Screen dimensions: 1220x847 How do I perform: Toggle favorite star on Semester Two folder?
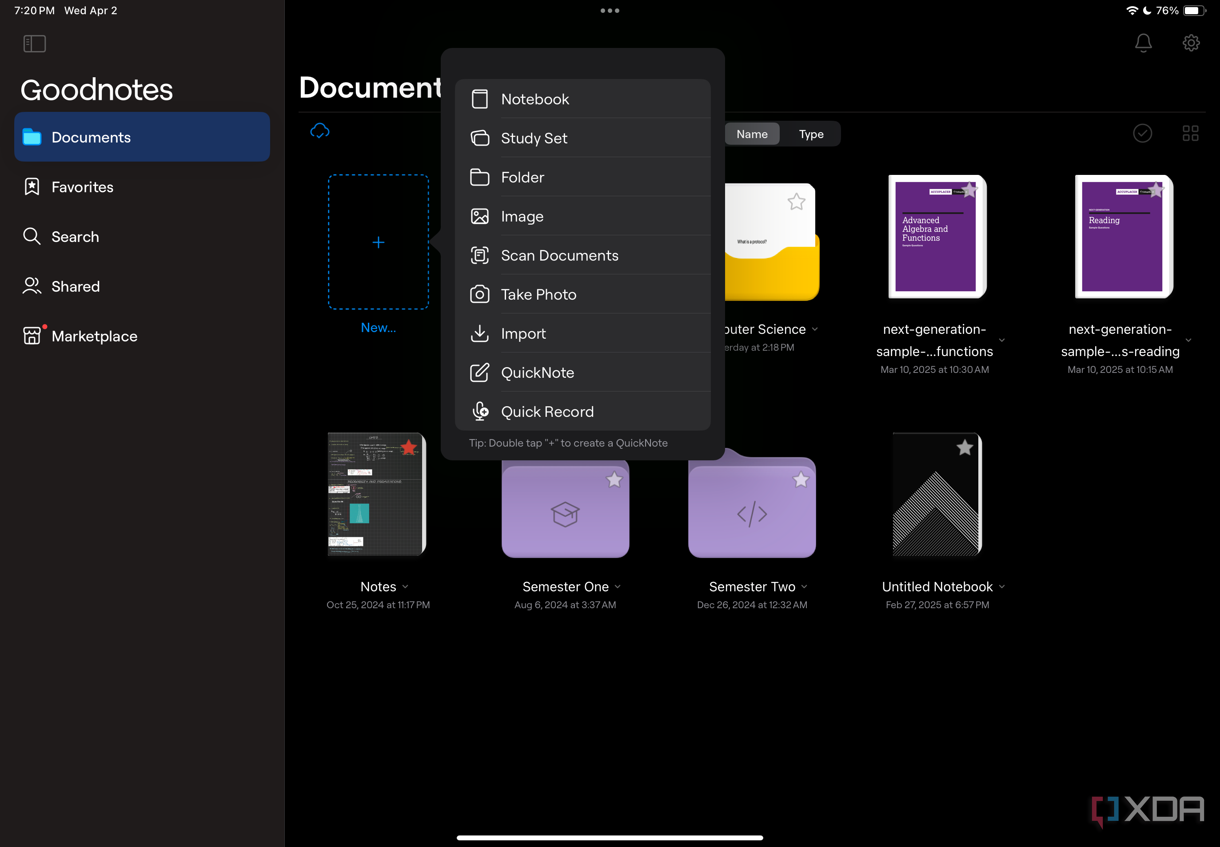[801, 479]
